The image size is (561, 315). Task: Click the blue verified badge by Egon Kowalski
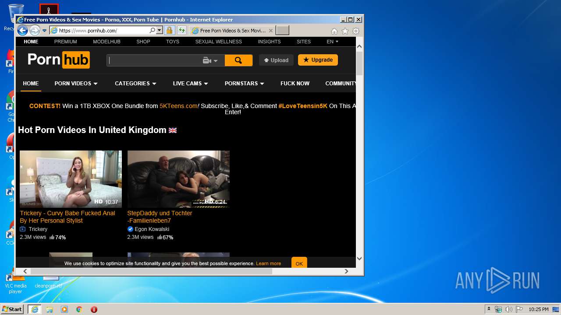(x=130, y=229)
